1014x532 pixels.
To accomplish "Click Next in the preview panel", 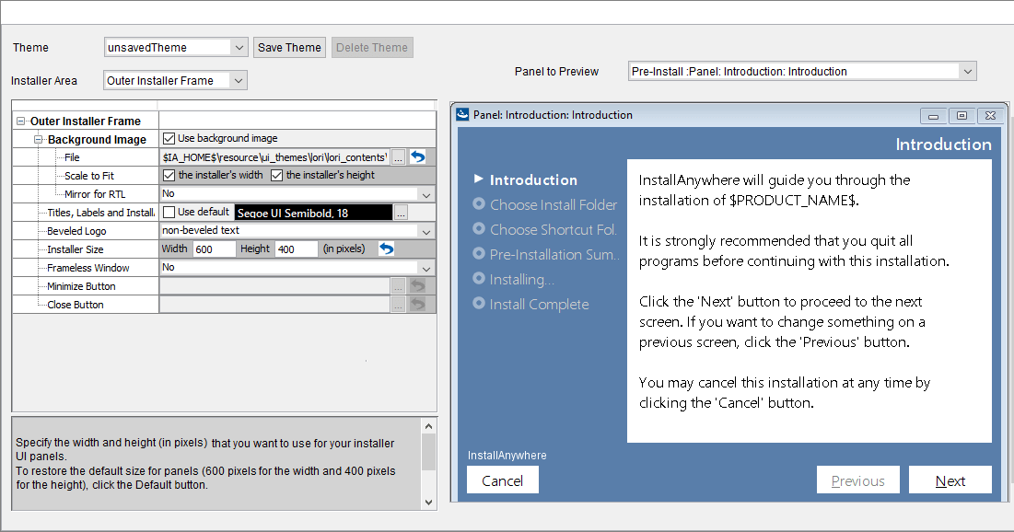I will pyautogui.click(x=950, y=480).
